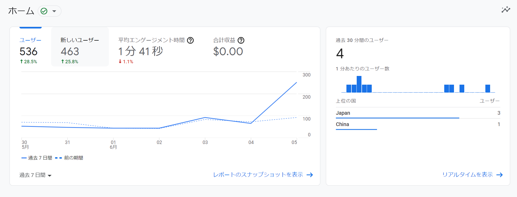Click the green status checkmark icon

pos(44,11)
